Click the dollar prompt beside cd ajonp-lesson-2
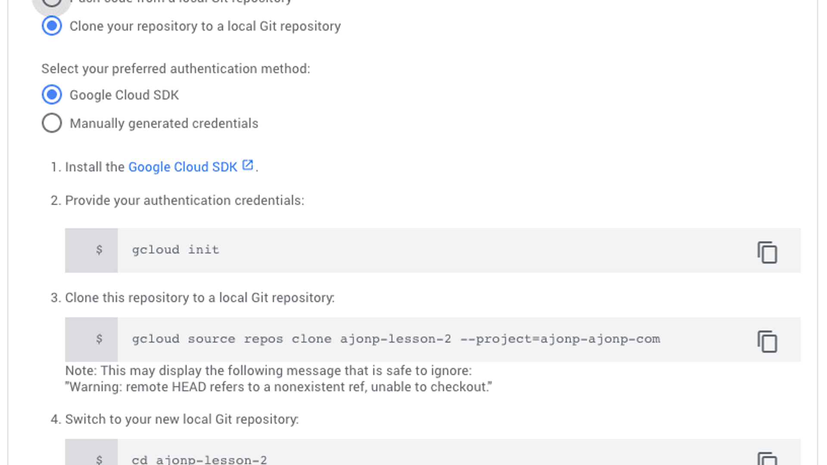The width and height of the screenshot is (827, 465). 99,460
